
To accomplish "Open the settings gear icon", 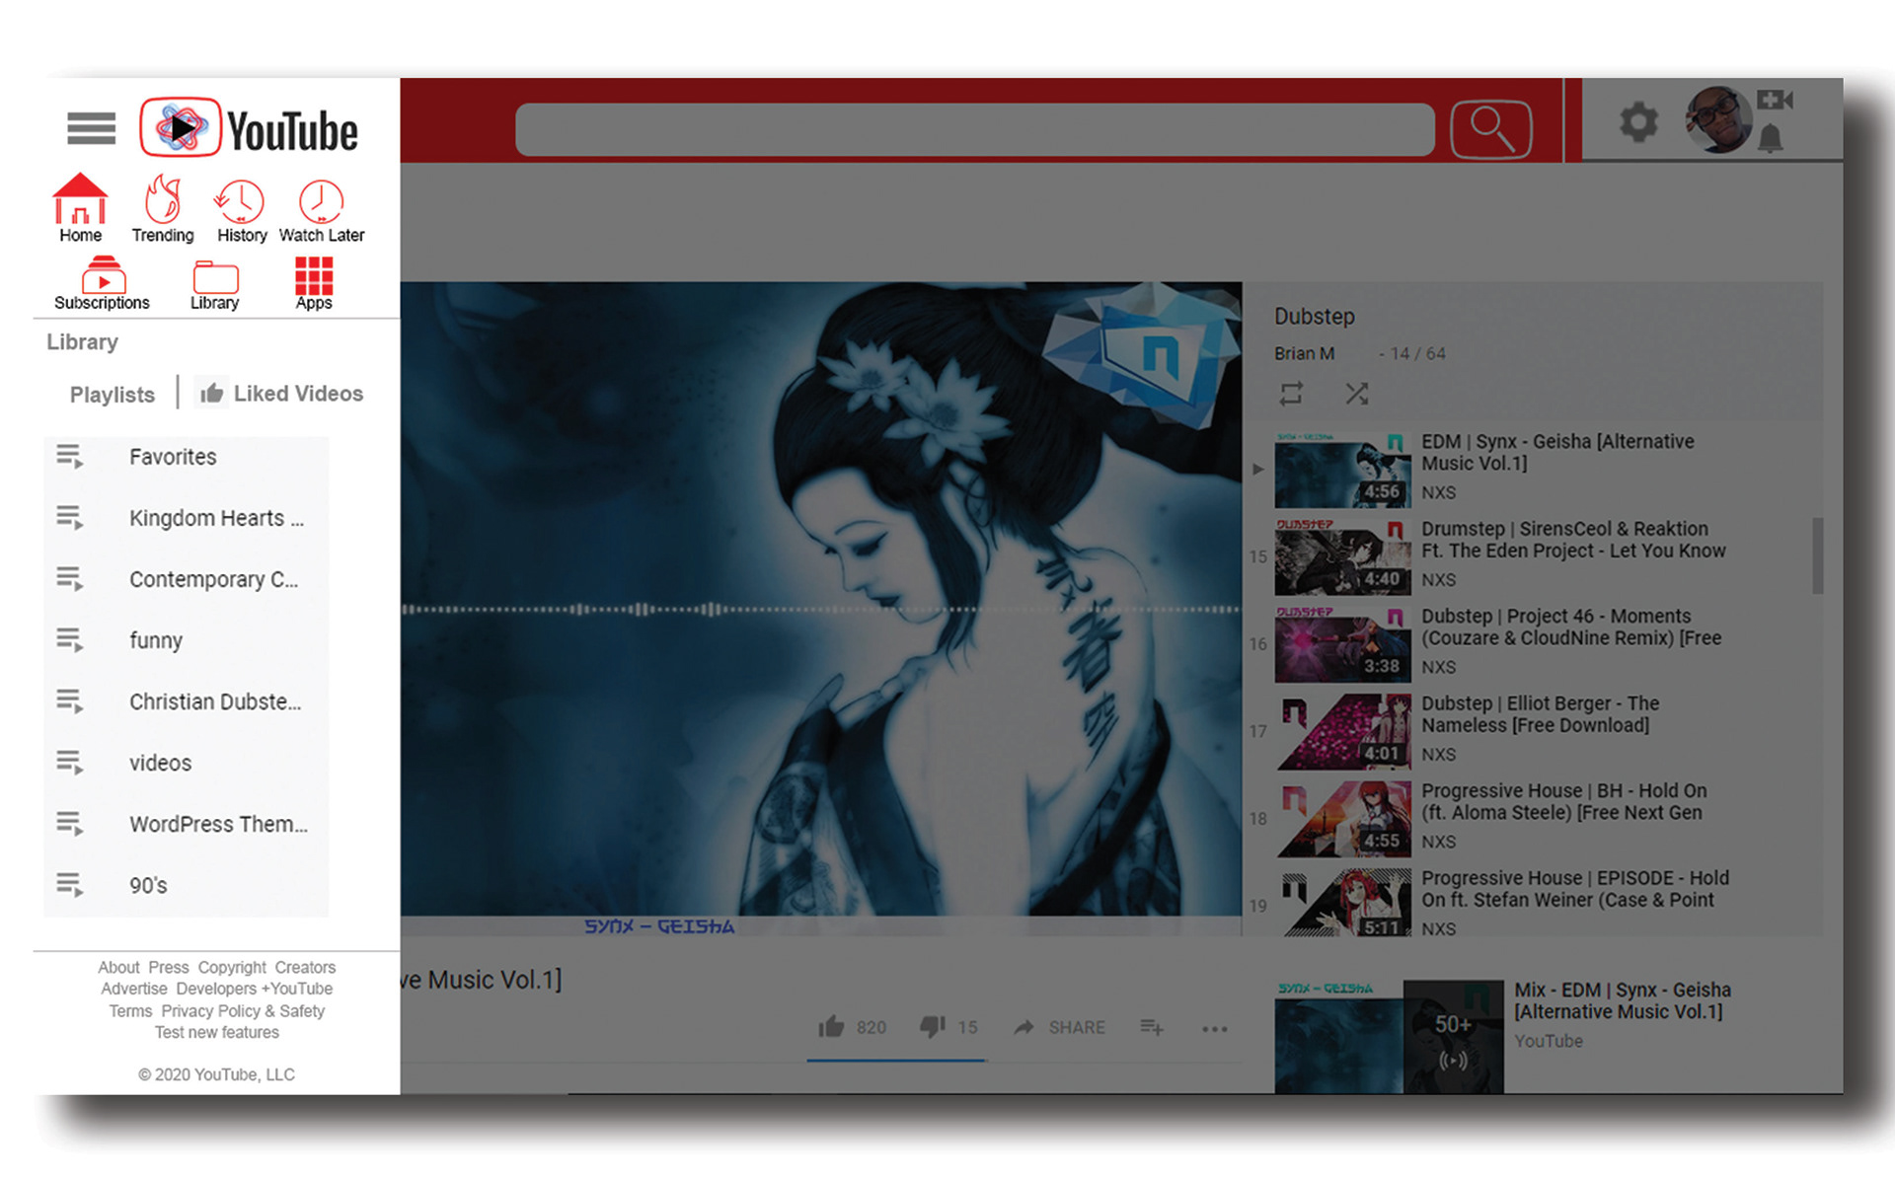I will [x=1638, y=122].
